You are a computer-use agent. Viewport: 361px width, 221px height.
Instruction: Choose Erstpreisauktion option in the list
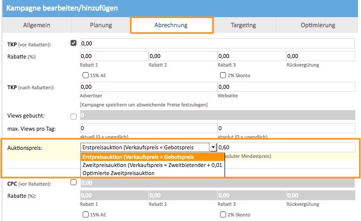(x=153, y=157)
